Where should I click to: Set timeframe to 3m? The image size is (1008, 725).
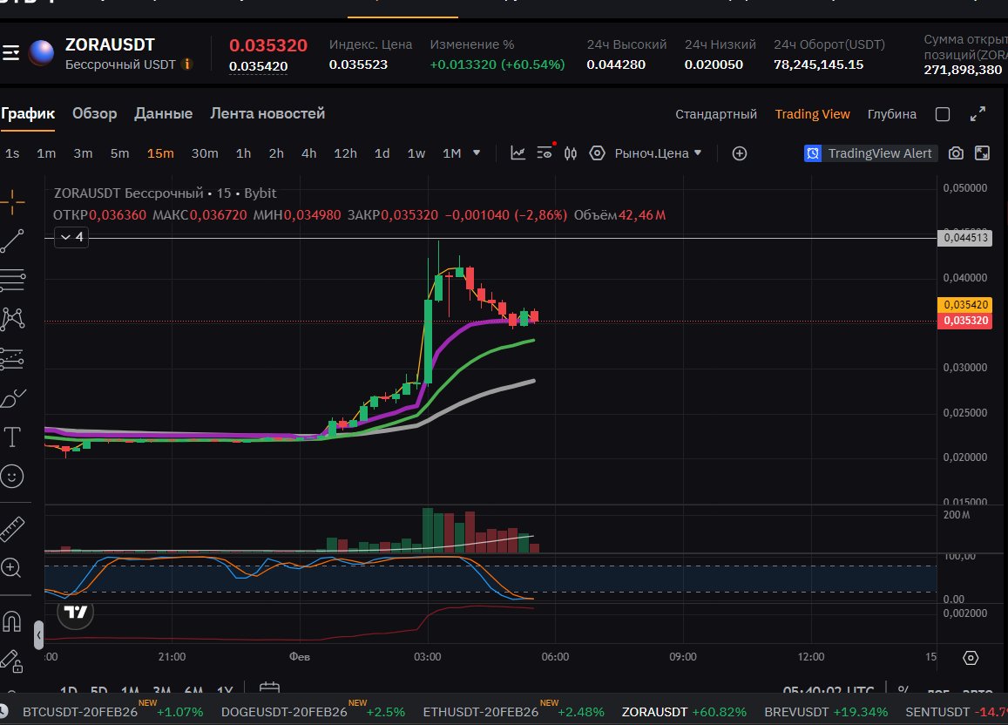(83, 153)
